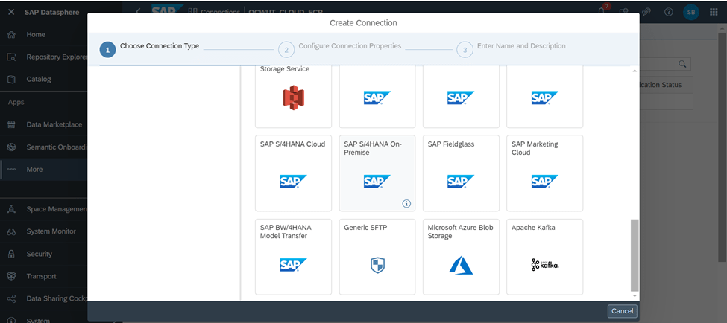Screen dimensions: 727x323
Task: Select the SAP Marketing Cloud connection label
Action: 535,148
